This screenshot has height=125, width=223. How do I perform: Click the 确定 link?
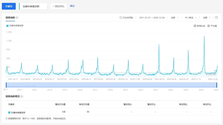[72, 6]
